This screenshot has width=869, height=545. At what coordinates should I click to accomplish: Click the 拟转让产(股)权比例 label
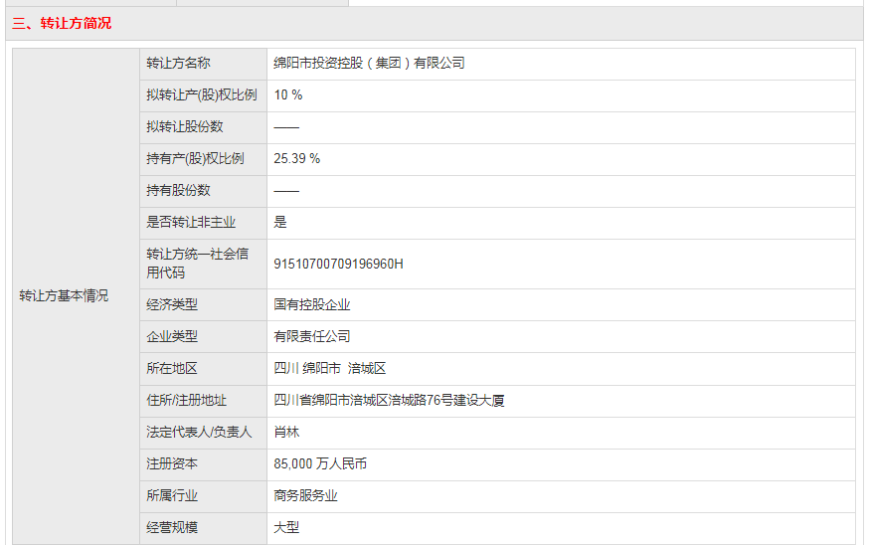(x=202, y=95)
